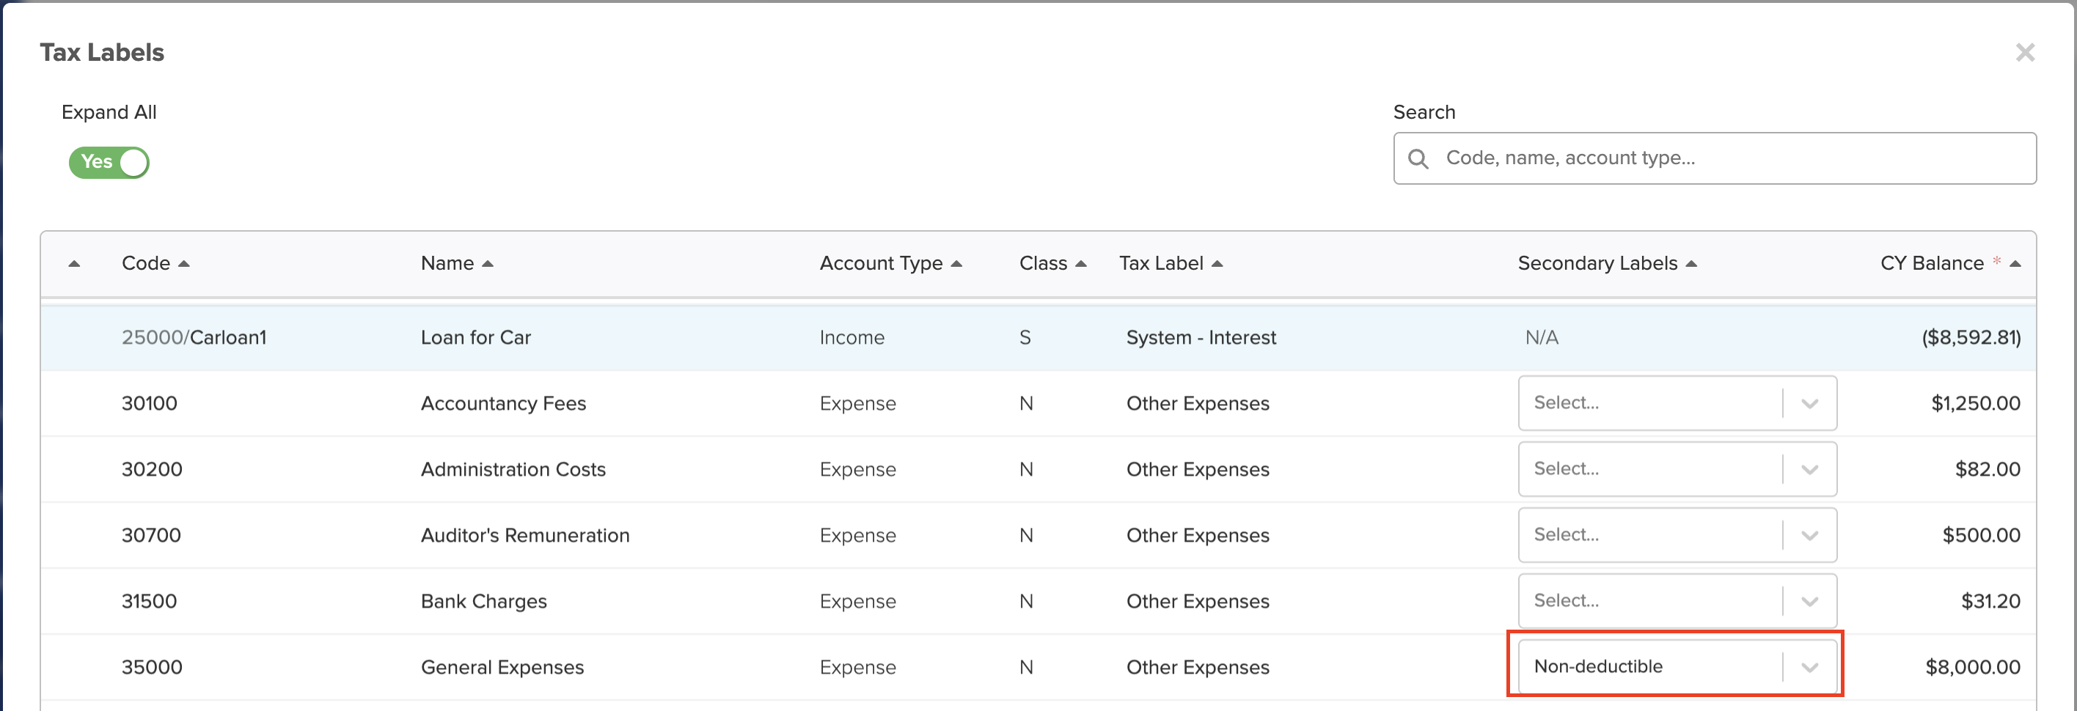Sort by the Account Type column
The width and height of the screenshot is (2077, 711).
point(890,264)
